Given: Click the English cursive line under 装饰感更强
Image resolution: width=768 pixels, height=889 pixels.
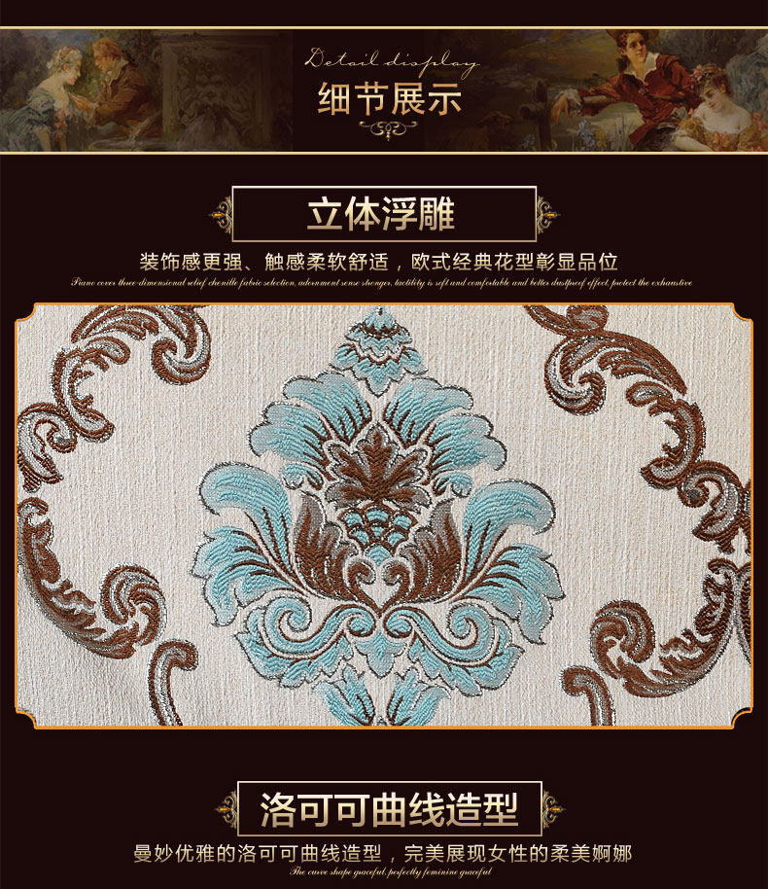Looking at the screenshot, I should tap(381, 282).
